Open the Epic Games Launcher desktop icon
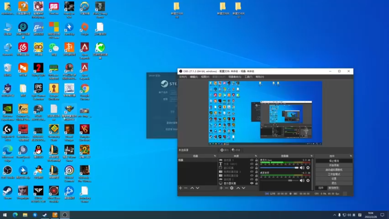The image size is (389, 219). (x=38, y=91)
